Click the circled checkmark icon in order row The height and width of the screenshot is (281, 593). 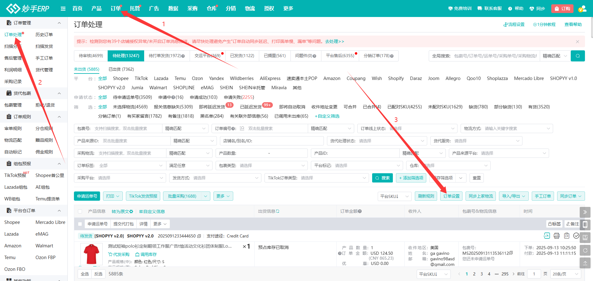[576, 236]
